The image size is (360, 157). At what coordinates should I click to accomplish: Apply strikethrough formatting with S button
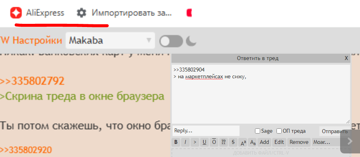(233, 142)
